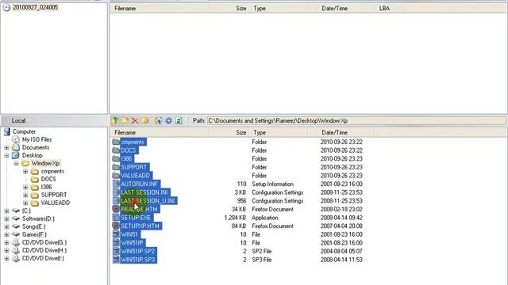Collapse the Desktop tree node

[x=6, y=155]
